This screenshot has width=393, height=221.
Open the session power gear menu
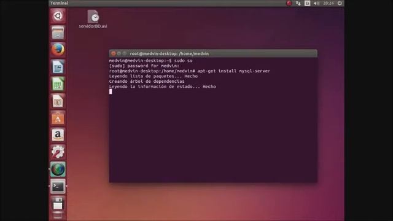[340, 3]
